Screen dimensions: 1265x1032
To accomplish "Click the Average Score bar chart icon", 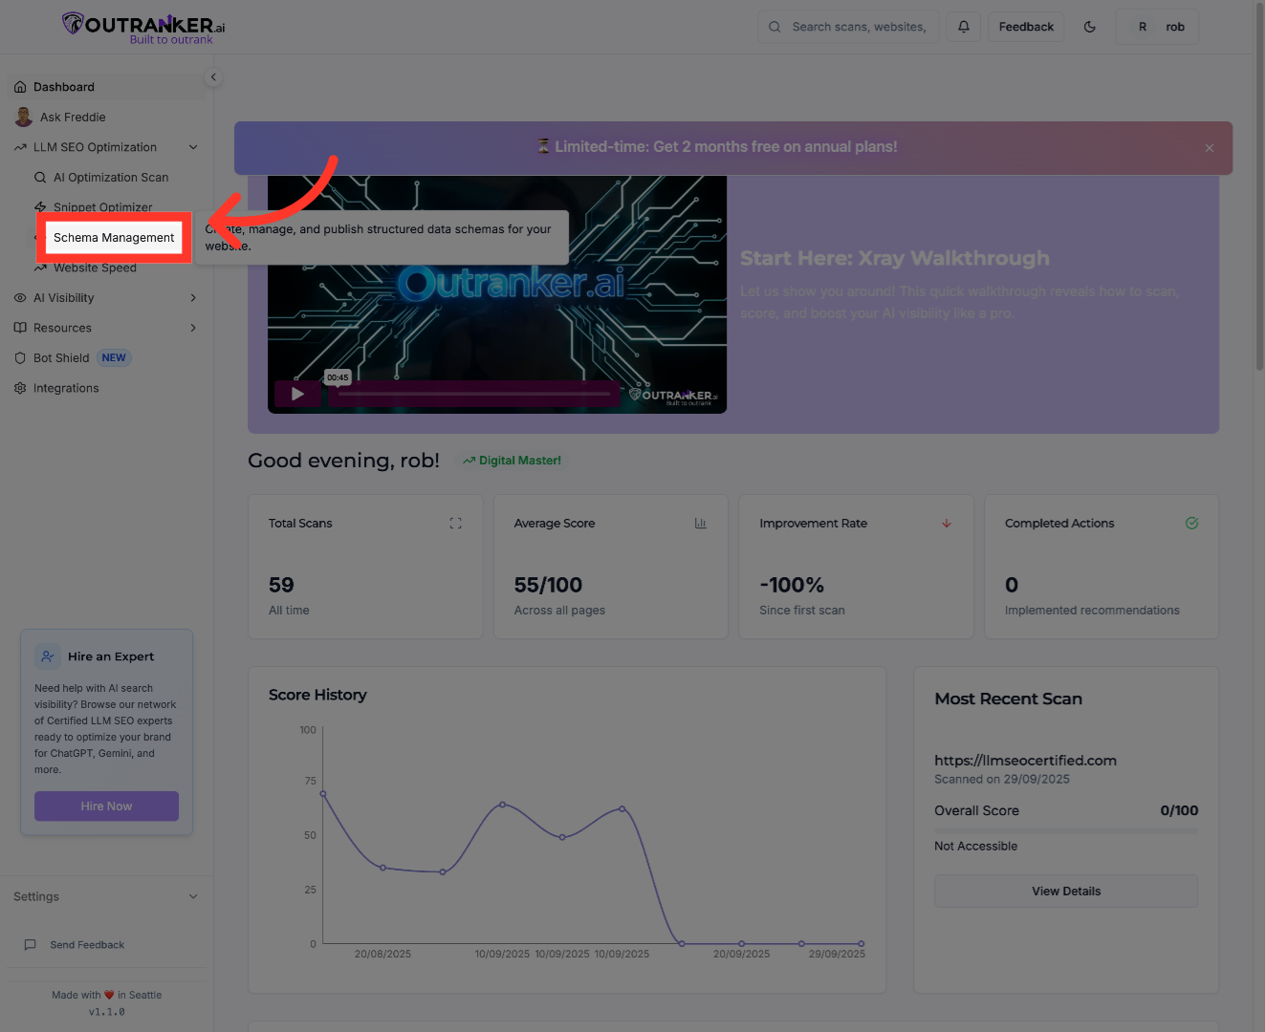I will (700, 524).
